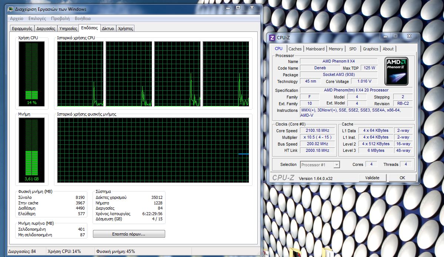Switch to the Caches tab in CPU-Z
The image size is (444, 257).
click(x=295, y=49)
